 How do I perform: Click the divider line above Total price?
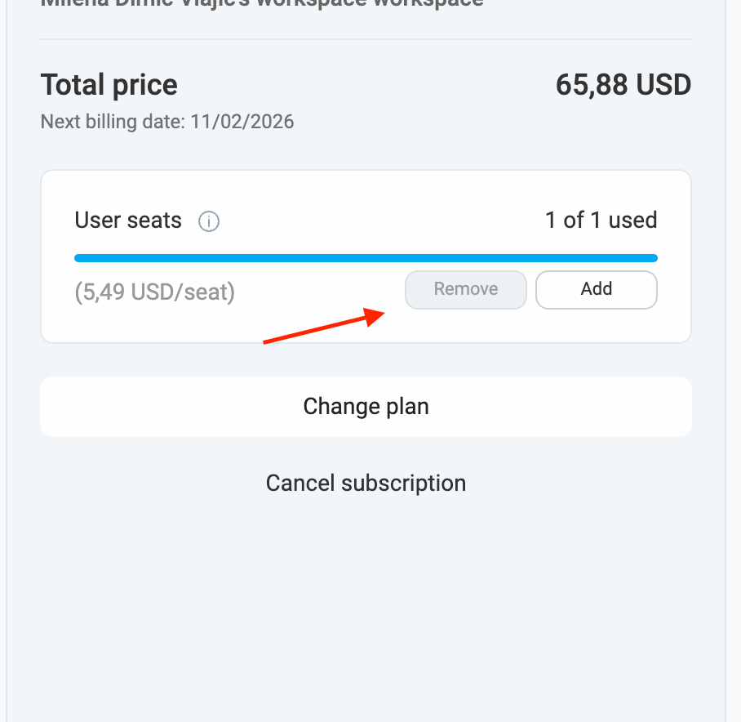coord(366,39)
